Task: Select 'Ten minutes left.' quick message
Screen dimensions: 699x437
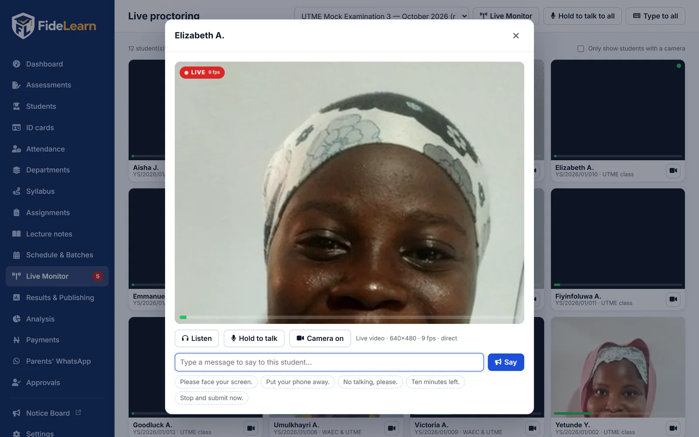Action: tap(436, 382)
